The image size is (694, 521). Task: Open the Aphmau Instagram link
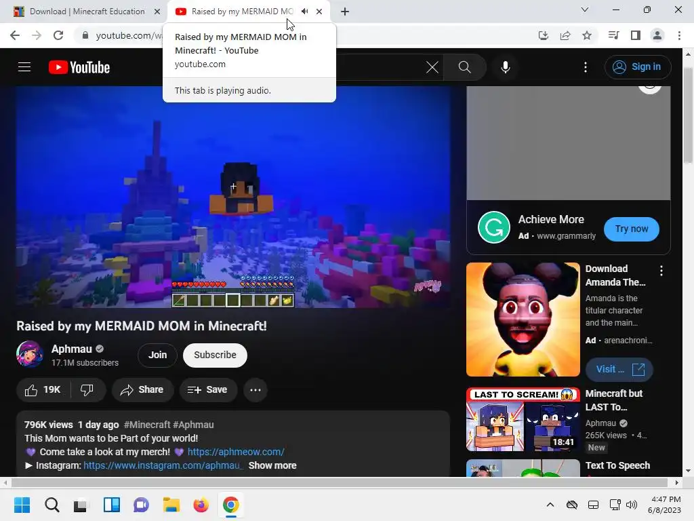pyautogui.click(x=163, y=465)
